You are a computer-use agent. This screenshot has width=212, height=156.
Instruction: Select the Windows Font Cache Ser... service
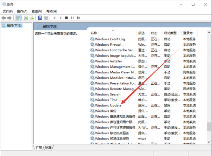tap(115, 50)
